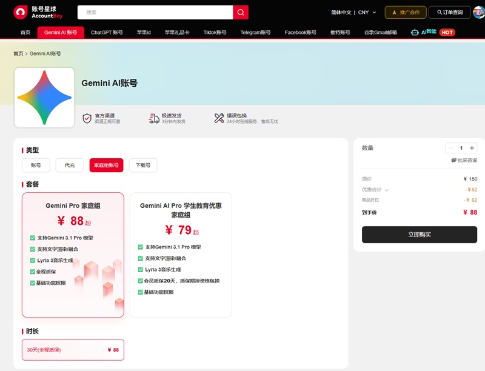Select the 账号 type option
This screenshot has height=371, width=485.
(36, 165)
